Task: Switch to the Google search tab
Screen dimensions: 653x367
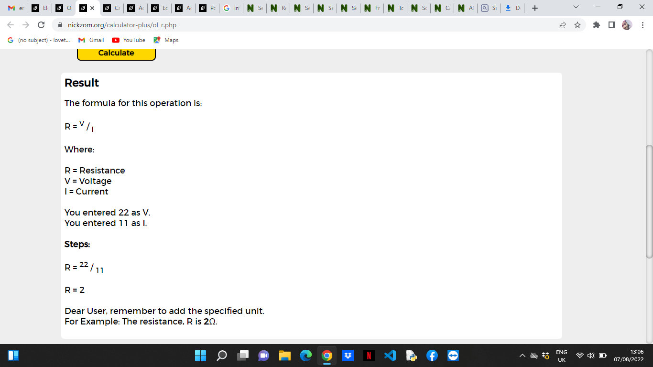Action: 231,8
